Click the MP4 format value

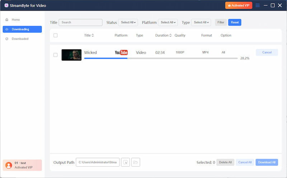click(x=205, y=52)
